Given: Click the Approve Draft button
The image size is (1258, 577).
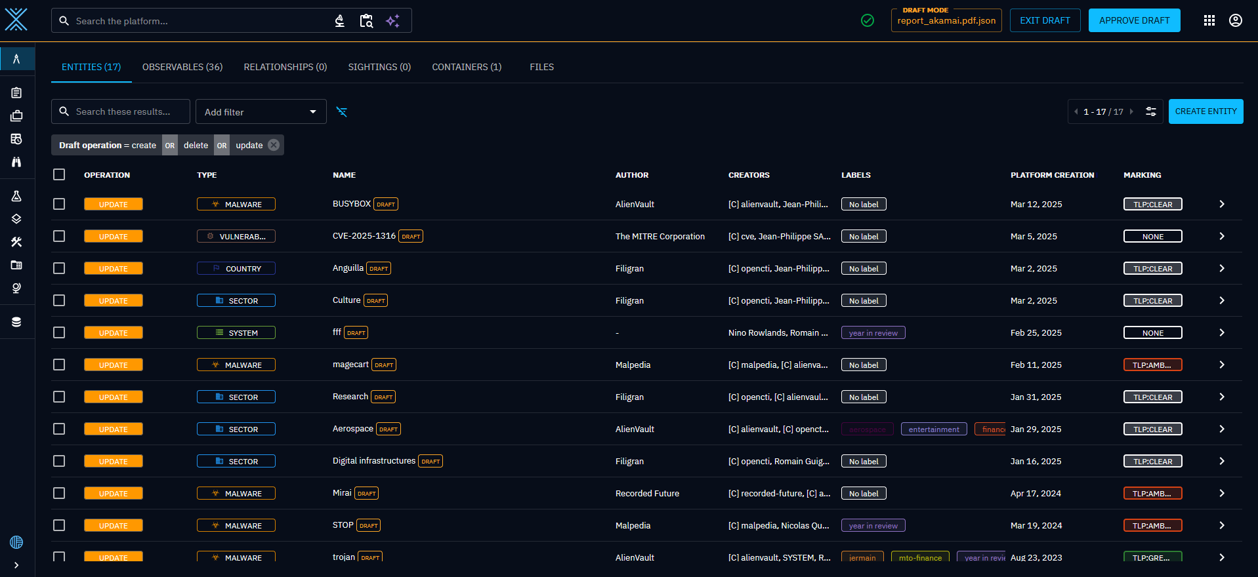Looking at the screenshot, I should [1134, 20].
